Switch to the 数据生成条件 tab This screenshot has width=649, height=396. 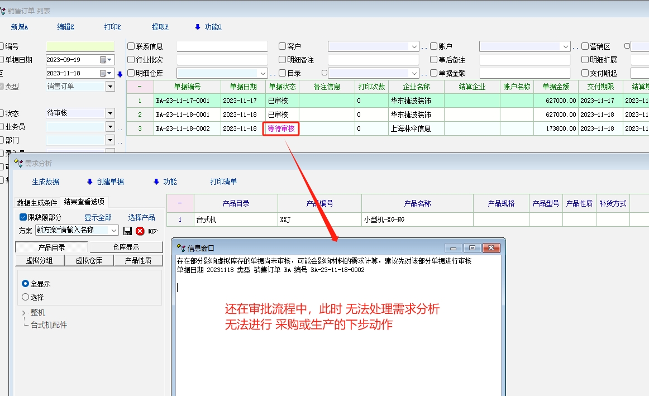[37, 202]
